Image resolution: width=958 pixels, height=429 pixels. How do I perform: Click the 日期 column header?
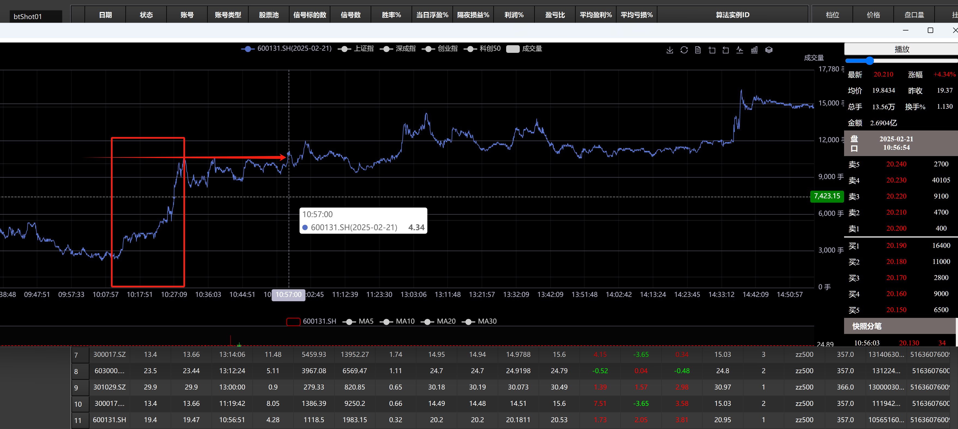pyautogui.click(x=105, y=15)
